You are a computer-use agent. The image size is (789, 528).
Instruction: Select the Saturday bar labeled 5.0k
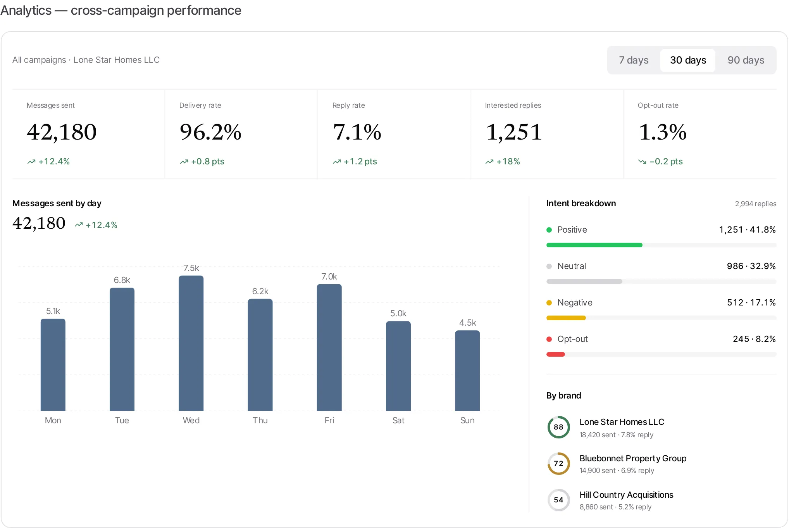[398, 366]
